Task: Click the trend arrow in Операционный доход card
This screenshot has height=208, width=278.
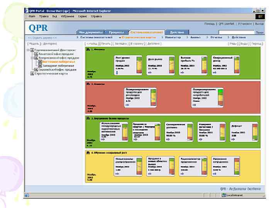Action: coord(215,72)
